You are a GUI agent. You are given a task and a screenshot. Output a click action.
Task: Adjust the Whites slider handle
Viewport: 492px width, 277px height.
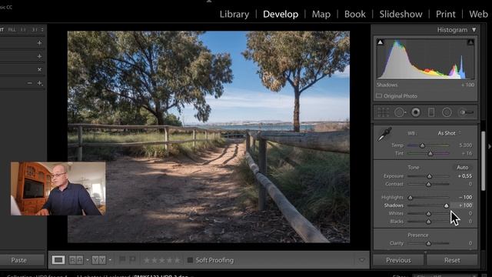point(429,214)
